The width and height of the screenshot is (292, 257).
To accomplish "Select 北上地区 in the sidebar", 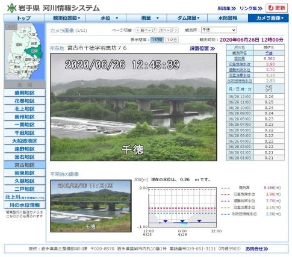I will pos(25,109).
